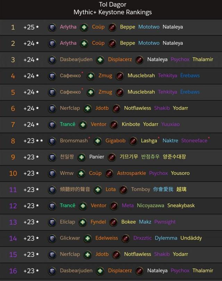222x281 pixels.
Task: Click the healer icon before Lota in rank 11
Action: 98,190
